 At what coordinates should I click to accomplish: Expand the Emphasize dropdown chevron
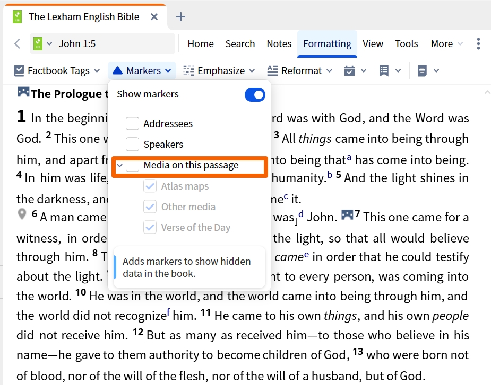(x=252, y=71)
